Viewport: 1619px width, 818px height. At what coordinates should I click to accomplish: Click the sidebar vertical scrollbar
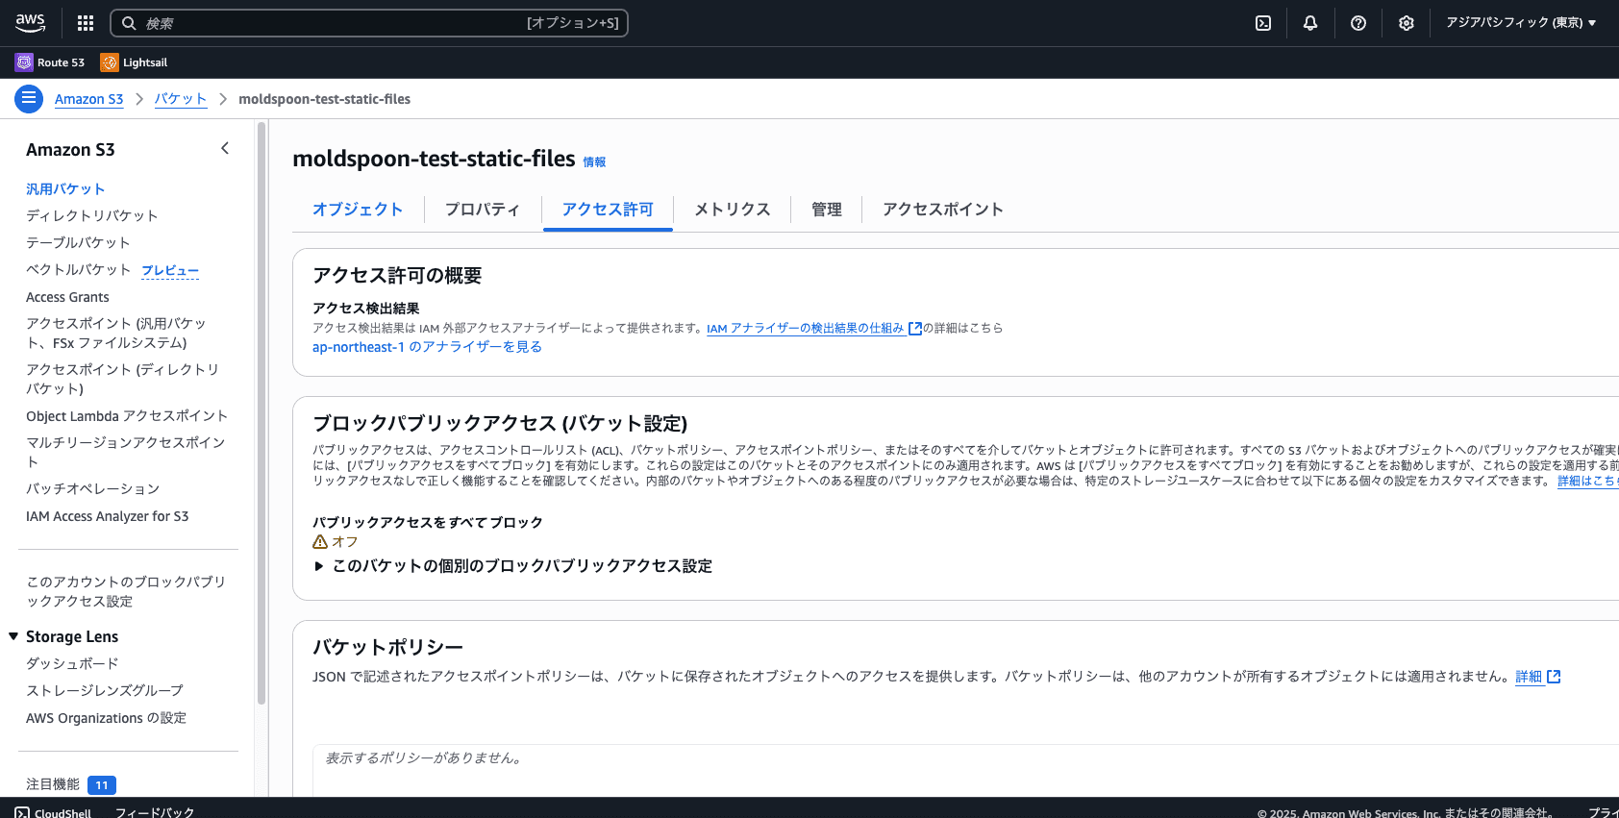(x=262, y=413)
